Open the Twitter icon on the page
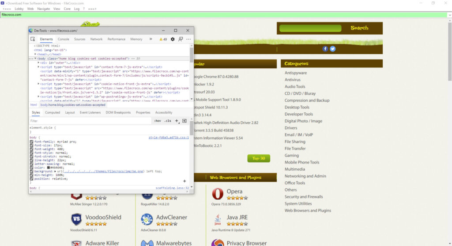This screenshot has height=246, width=452. (333, 48)
